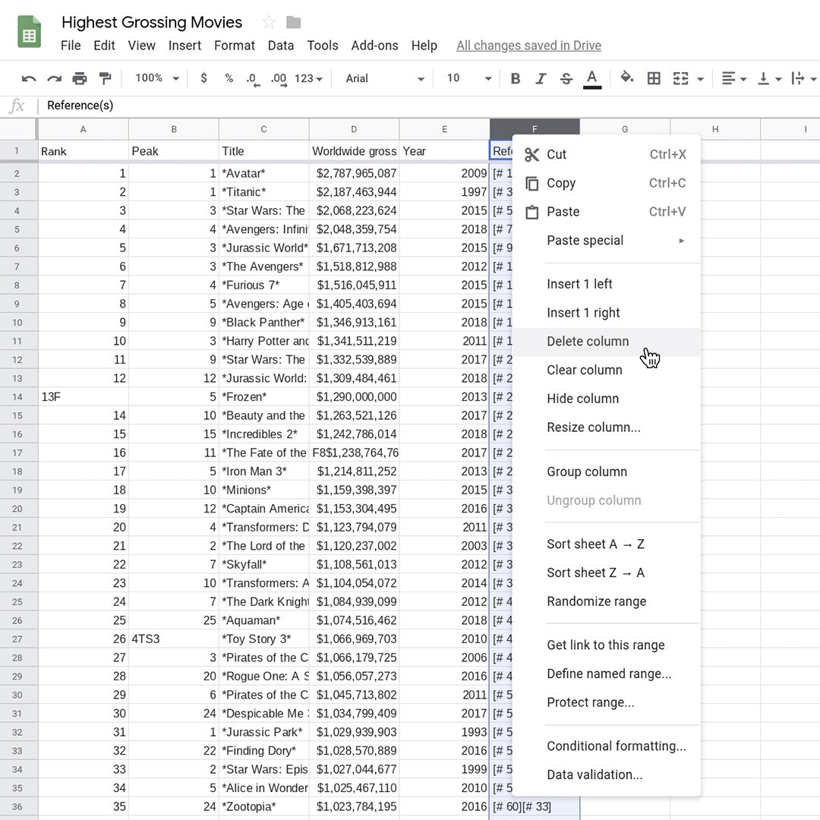Open fill color picker

click(627, 78)
